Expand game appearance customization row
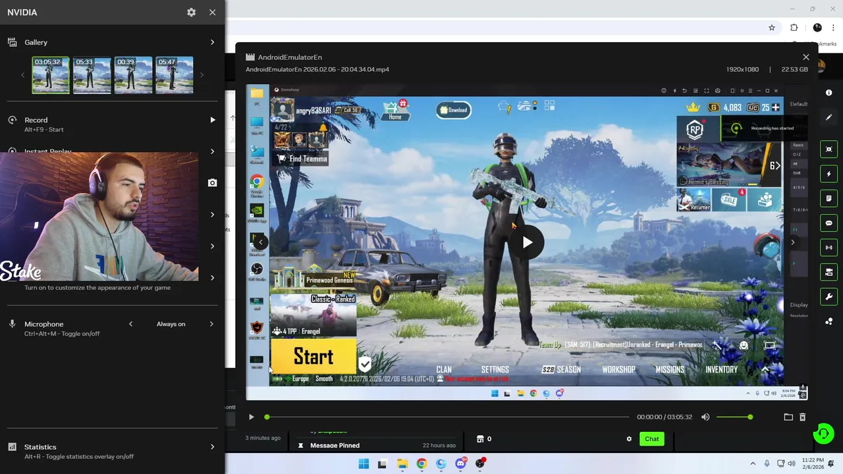Viewport: 843px width, 474px height. coord(212,278)
